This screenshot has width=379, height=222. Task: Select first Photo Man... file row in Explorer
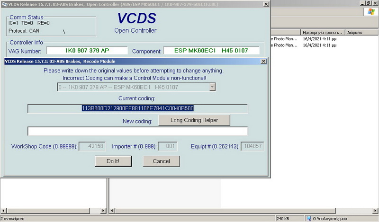pyautogui.click(x=284, y=39)
